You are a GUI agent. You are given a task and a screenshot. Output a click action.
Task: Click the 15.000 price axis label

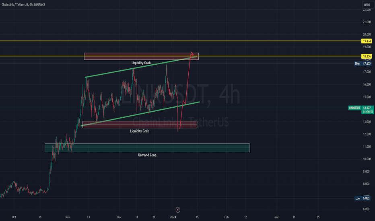(x=367, y=97)
